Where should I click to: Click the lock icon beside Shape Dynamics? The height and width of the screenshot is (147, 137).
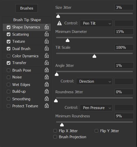(x=47, y=27)
